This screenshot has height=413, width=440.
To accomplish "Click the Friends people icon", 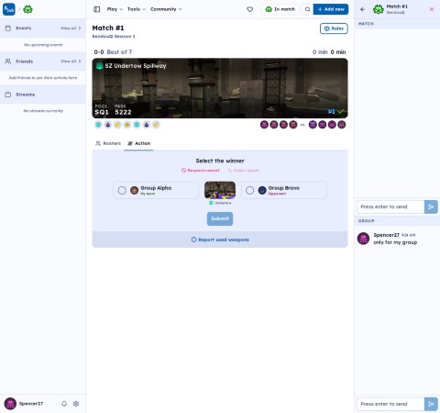I will click(x=8, y=61).
